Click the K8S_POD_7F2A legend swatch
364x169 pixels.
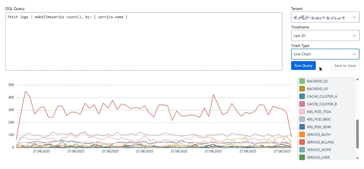click(x=302, y=112)
